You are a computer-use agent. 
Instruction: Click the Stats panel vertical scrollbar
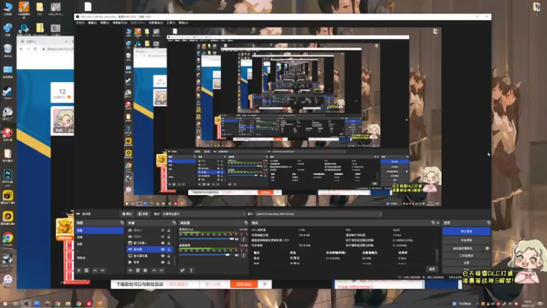click(437, 256)
